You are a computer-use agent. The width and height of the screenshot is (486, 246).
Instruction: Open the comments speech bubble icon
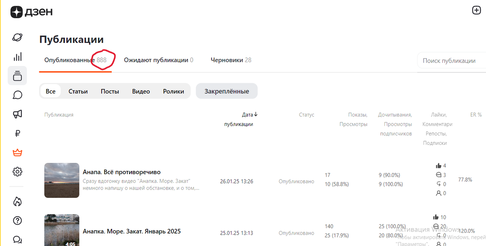[17, 95]
